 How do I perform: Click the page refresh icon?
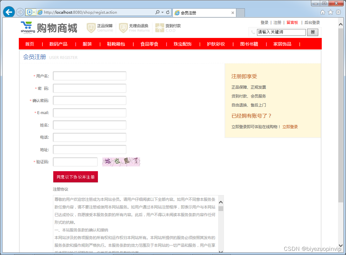point(168,12)
